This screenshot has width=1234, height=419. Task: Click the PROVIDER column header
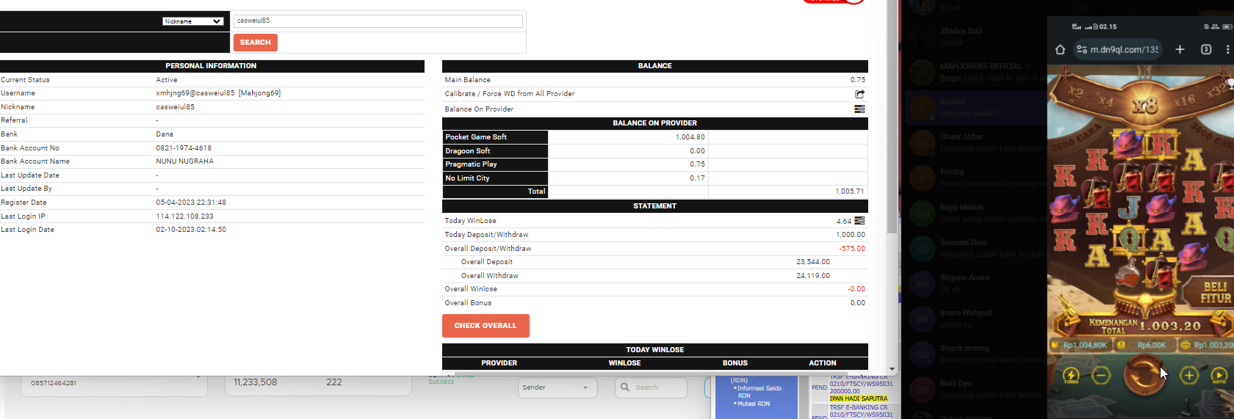[499, 363]
